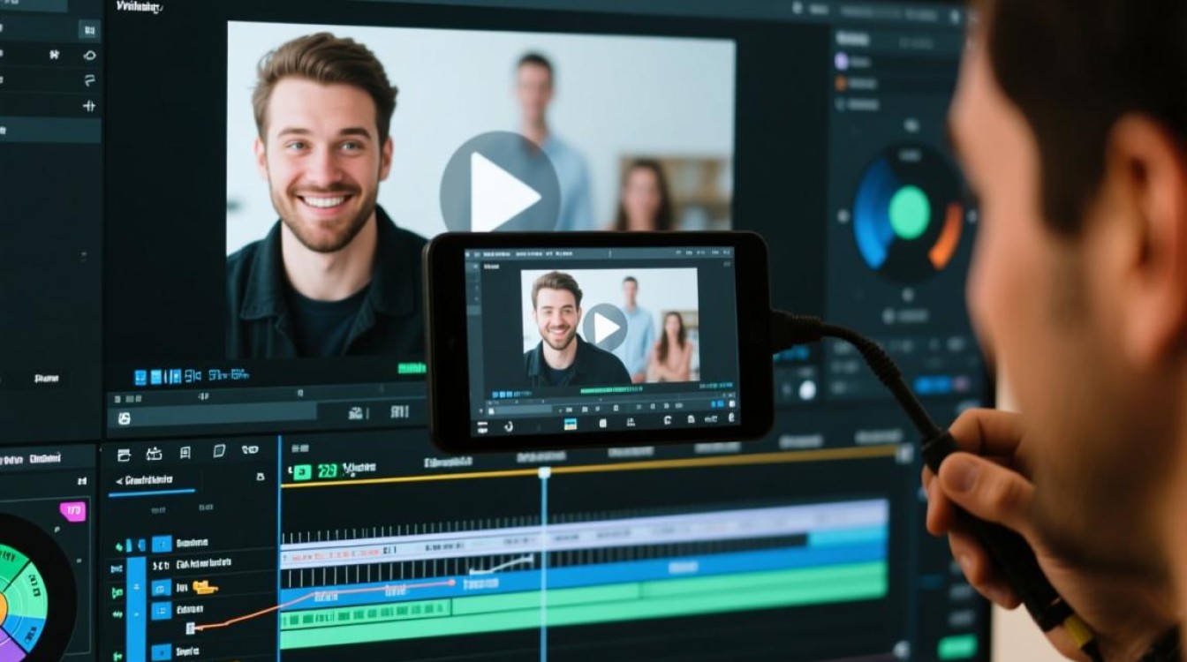This screenshot has width=1187, height=662.
Task: Click the green button at the monitor's bottom right
Action: click(x=958, y=646)
